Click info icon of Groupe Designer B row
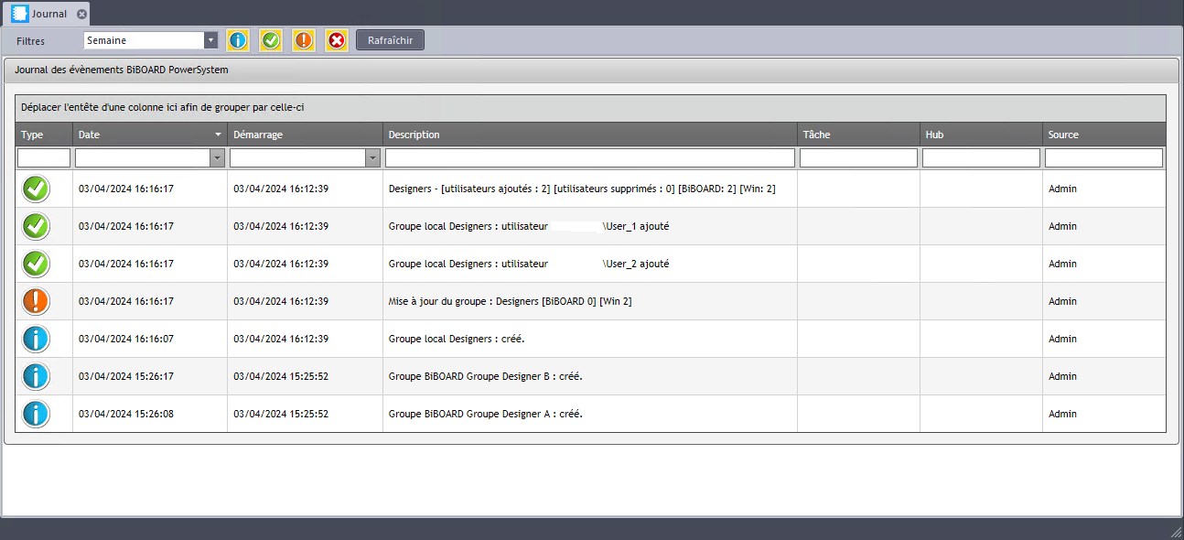 point(36,376)
